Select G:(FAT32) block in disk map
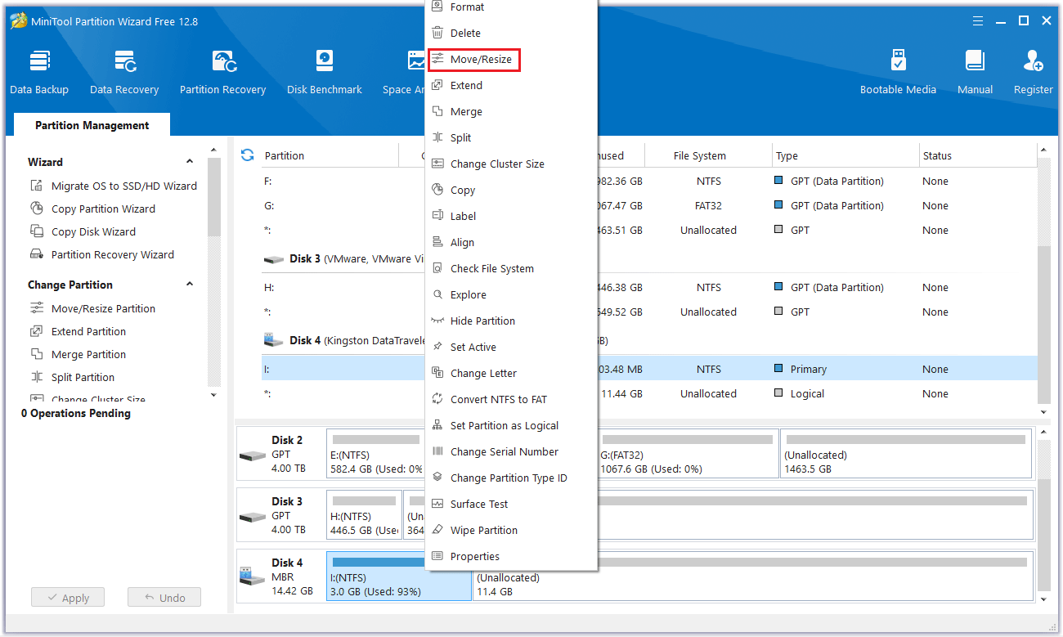Screen dimensions: 1063x637 click(687, 455)
